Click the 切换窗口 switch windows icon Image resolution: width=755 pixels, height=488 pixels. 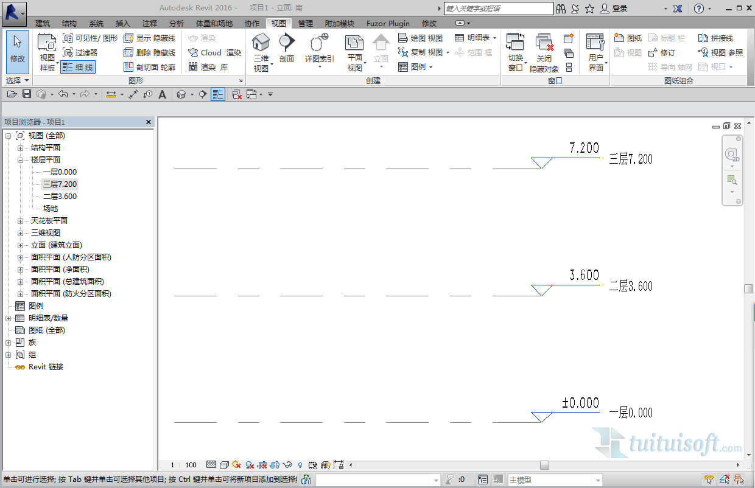515,43
